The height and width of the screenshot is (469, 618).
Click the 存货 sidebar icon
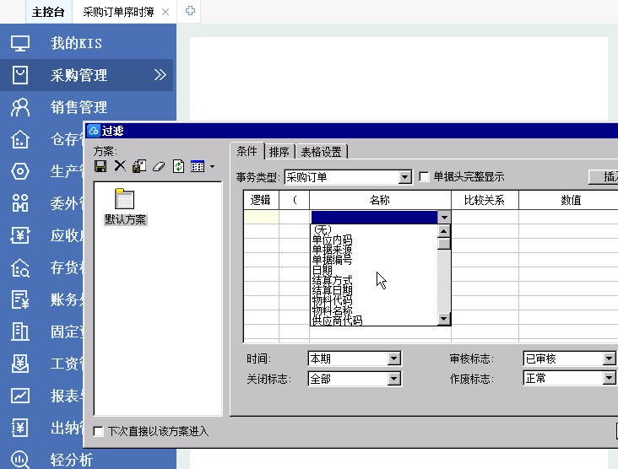pos(20,267)
